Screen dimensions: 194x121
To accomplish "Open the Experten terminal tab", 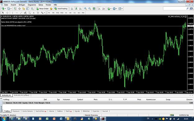I will (x=96, y=111).
